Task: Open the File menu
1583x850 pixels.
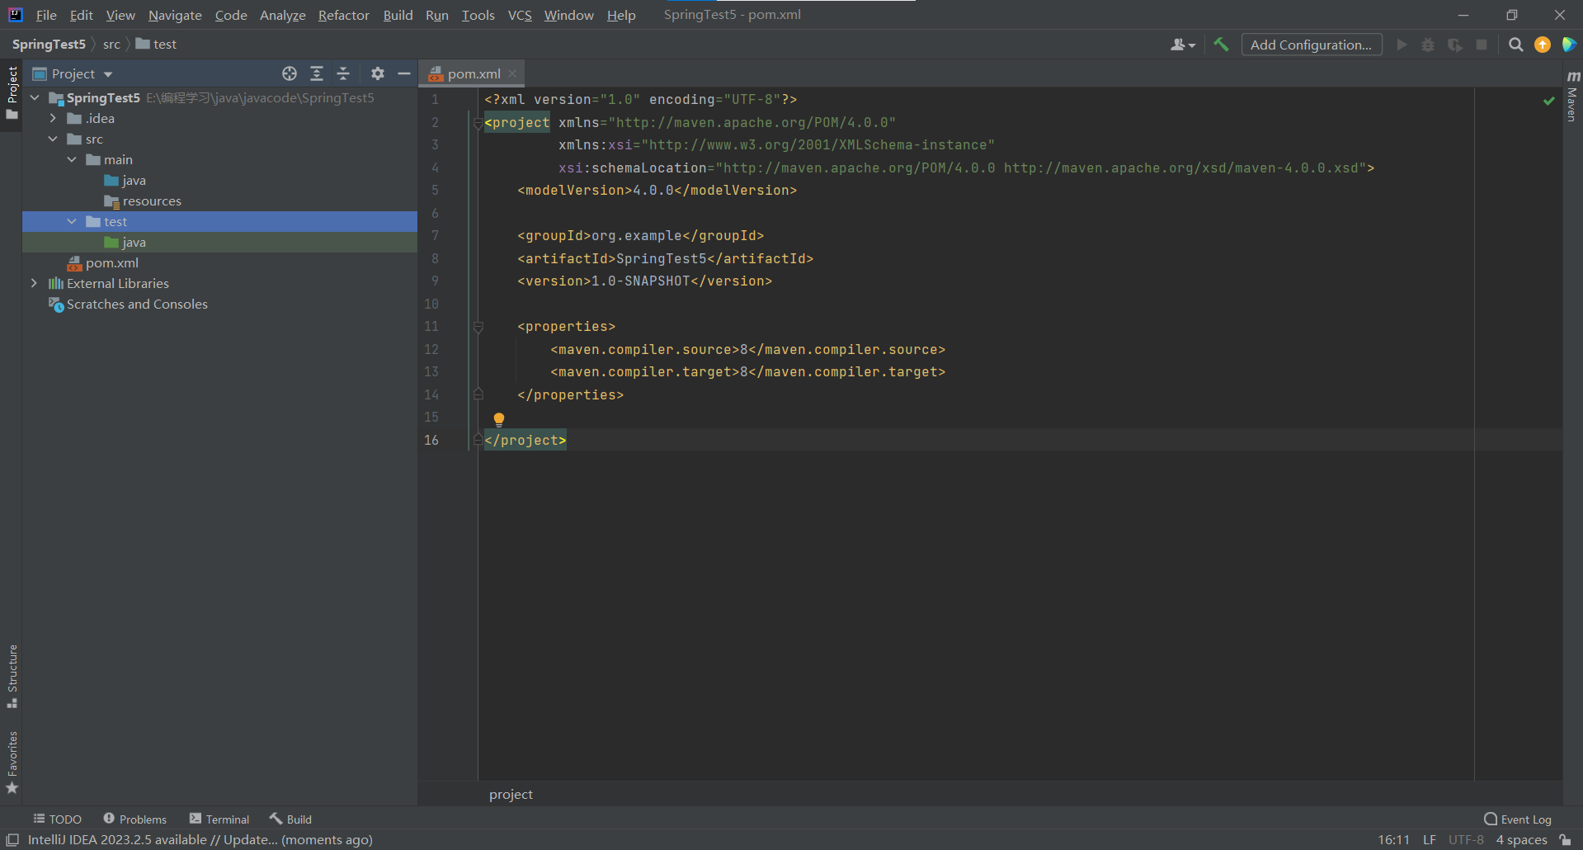Action: click(46, 15)
